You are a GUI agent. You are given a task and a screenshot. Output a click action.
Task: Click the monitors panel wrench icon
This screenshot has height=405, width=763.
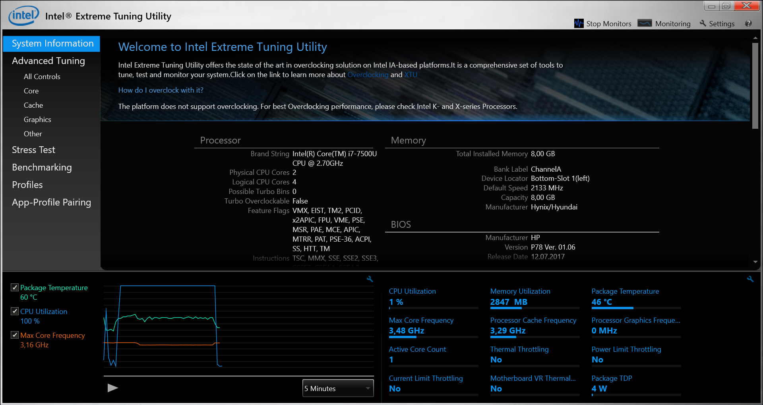(750, 279)
